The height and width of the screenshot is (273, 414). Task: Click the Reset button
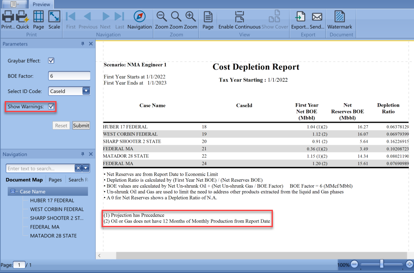[x=61, y=125]
